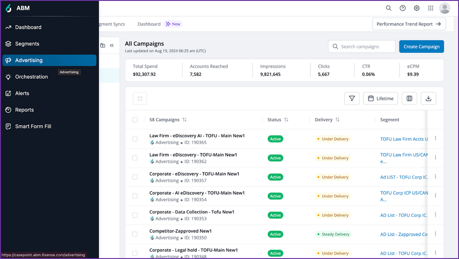
Task: Click Under Delivery badge for campaign 190353
Action: (332, 215)
